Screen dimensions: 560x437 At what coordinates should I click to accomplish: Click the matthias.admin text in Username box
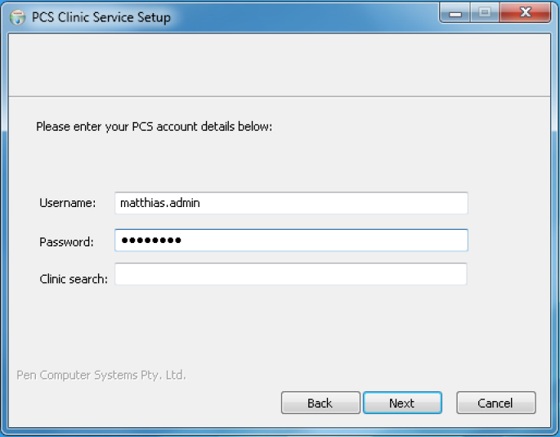pyautogui.click(x=159, y=203)
